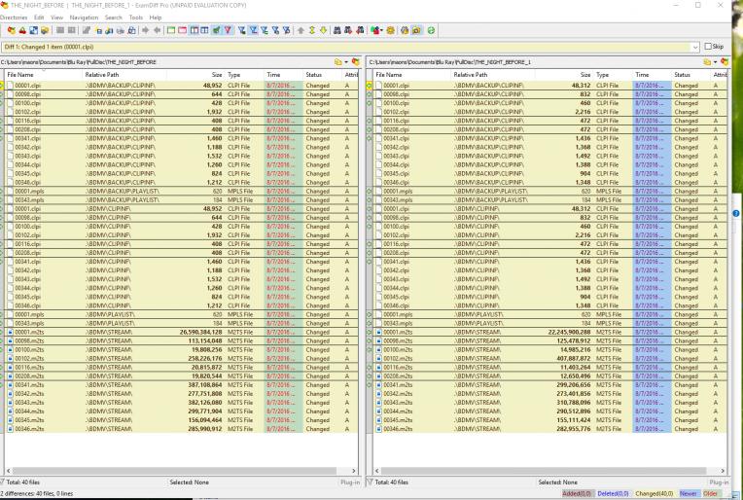743x500 pixels.
Task: Click the yellow double-arrow current difference icon
Action: (312, 30)
